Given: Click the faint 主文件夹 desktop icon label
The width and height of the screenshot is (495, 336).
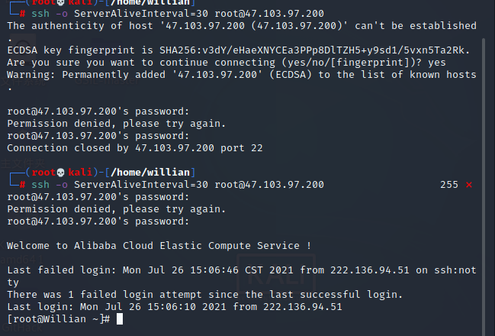Looking at the screenshot, I should [23, 163].
